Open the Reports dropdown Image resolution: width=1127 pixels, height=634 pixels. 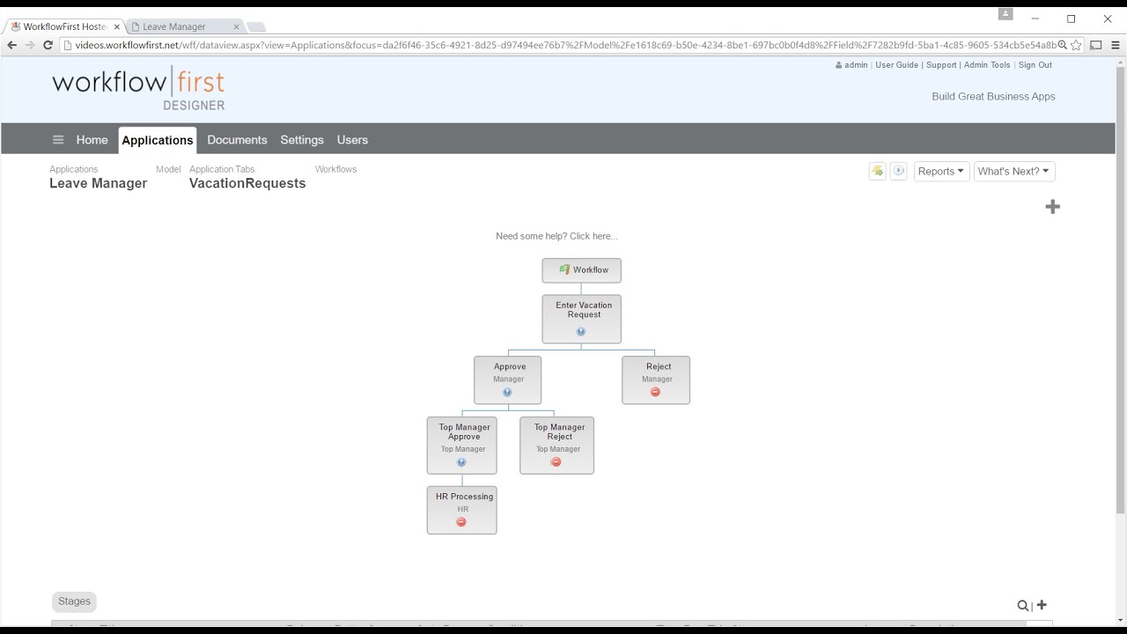click(x=941, y=172)
